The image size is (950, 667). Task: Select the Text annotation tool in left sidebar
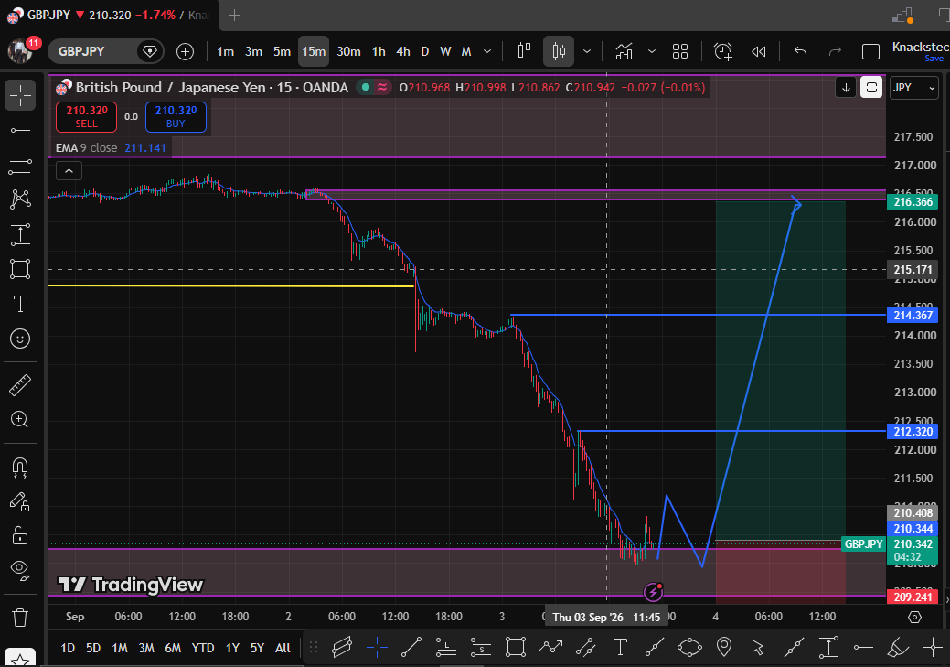click(20, 304)
